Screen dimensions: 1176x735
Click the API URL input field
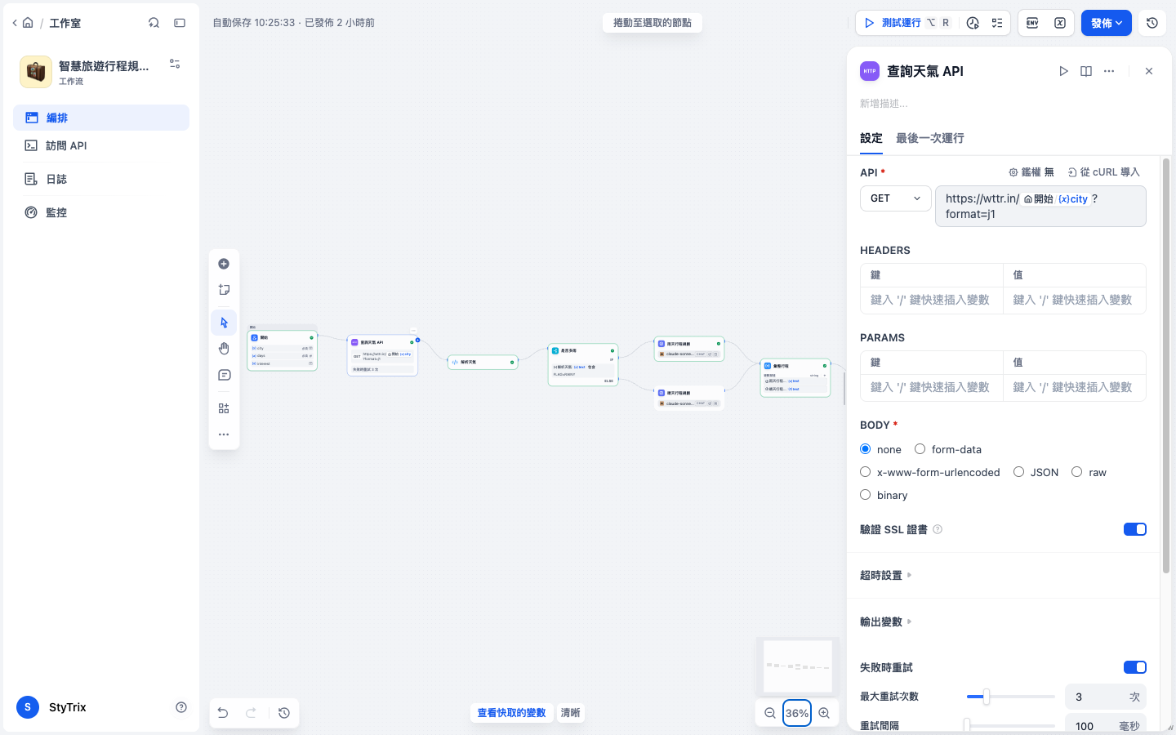[1040, 207]
